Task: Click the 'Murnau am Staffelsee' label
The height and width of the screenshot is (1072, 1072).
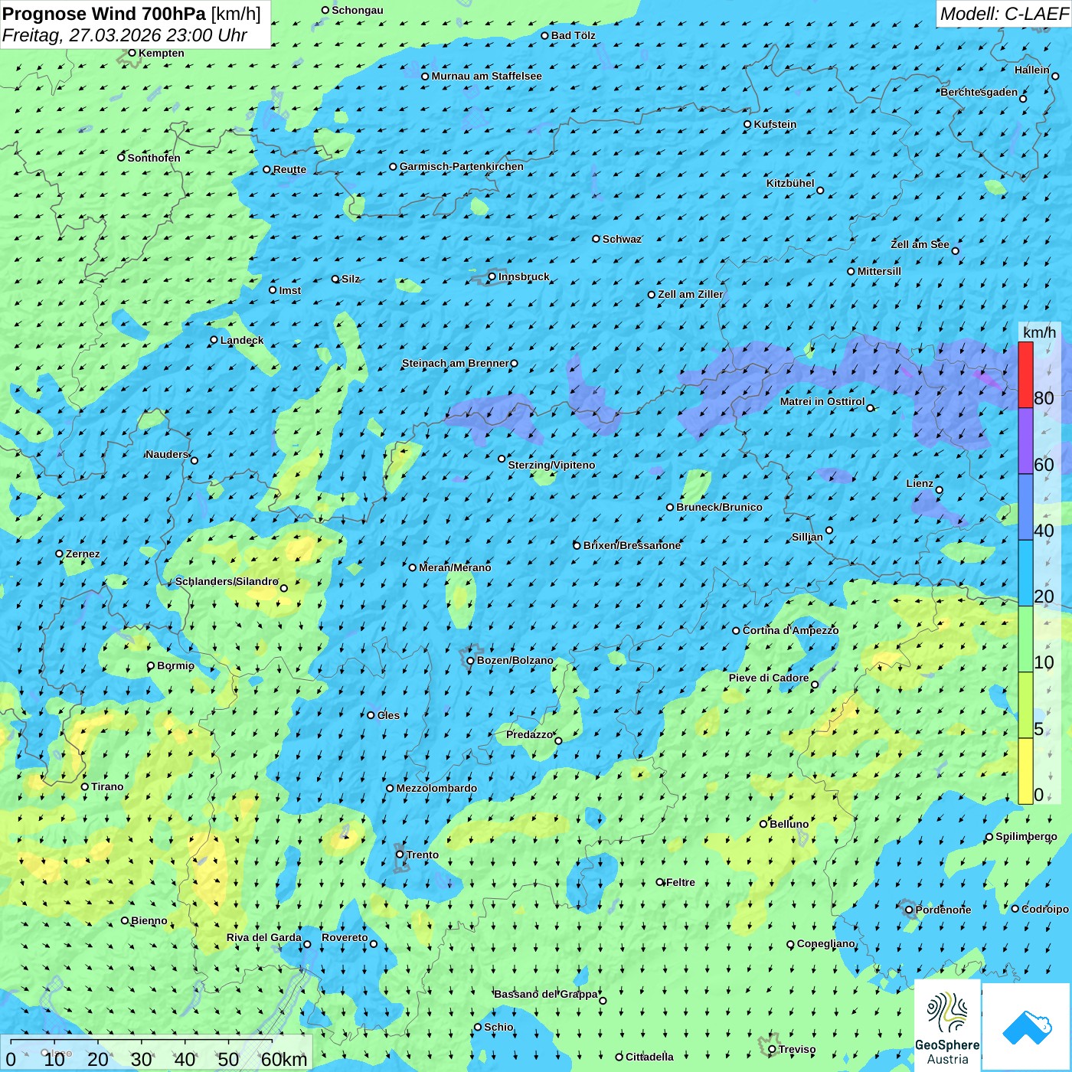Action: 486,76
